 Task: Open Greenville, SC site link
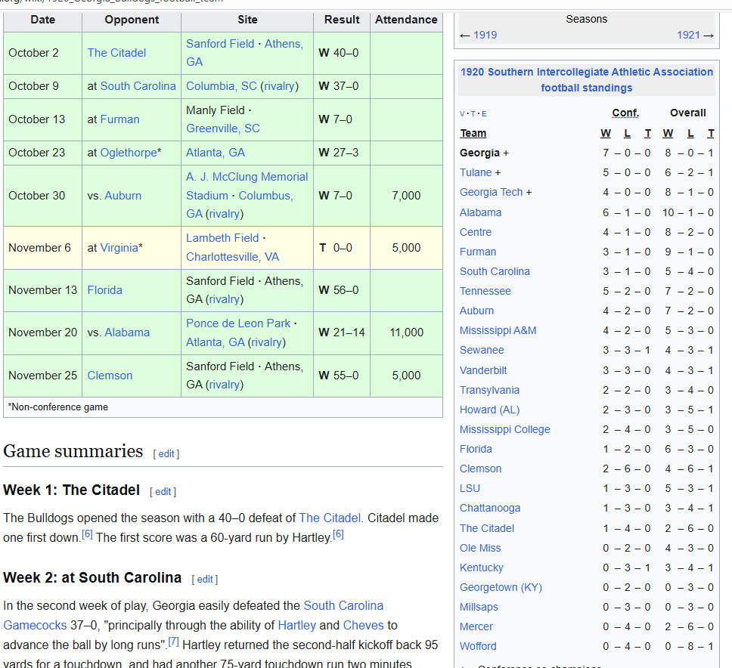(x=222, y=128)
